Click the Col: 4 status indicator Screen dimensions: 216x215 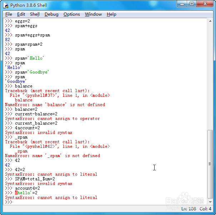[x=206, y=209]
